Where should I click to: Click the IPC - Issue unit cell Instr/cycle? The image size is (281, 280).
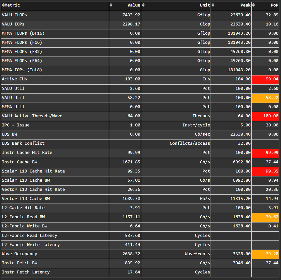(x=196, y=125)
